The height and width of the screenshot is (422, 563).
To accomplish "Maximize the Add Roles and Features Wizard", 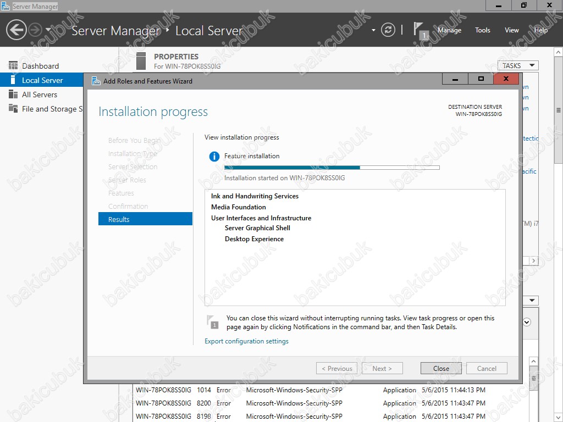I will coord(481,79).
